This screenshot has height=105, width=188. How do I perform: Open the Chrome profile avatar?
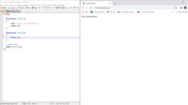[x=185, y=8]
